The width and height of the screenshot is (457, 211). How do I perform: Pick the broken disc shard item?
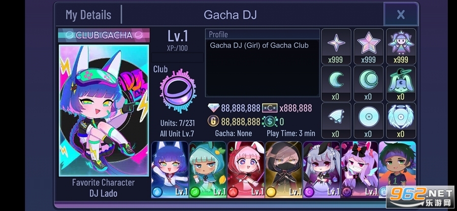coord(336,120)
